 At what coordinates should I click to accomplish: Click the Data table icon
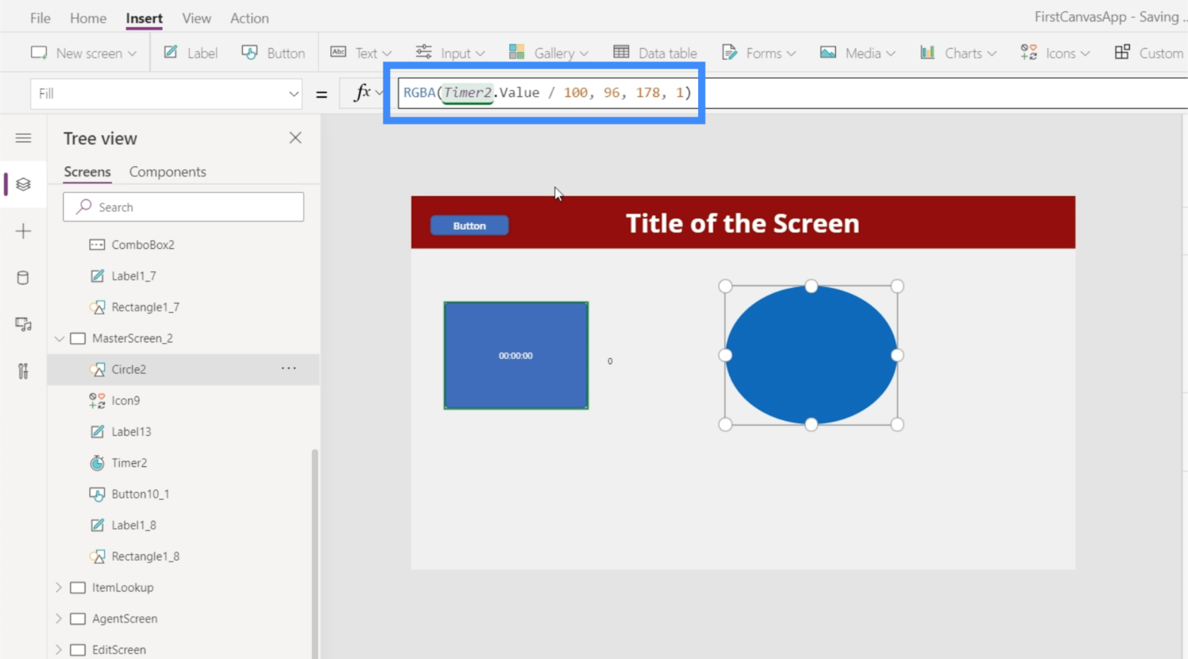(622, 52)
